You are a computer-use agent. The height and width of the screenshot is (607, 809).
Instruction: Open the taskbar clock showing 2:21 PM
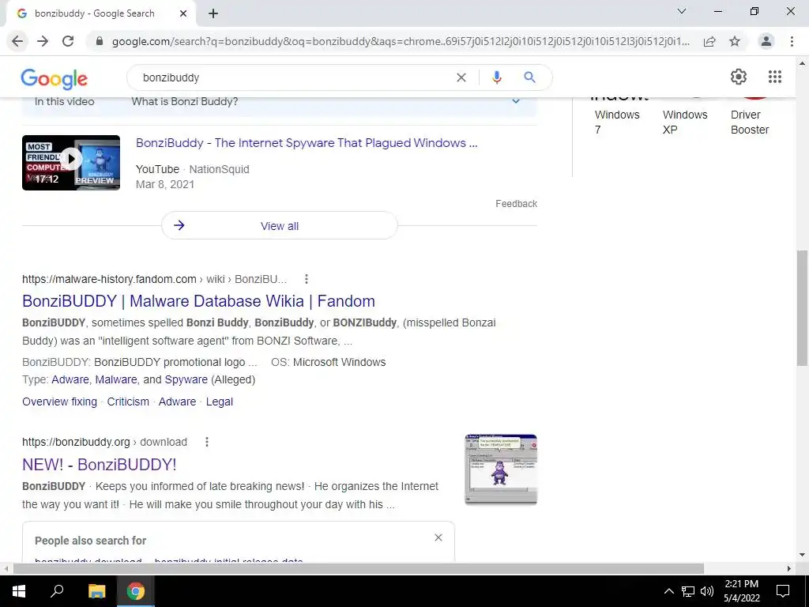(741, 591)
